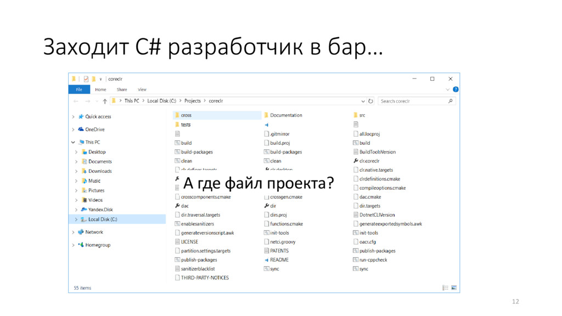
Task: Collapse This PC tree node
Action: (x=73, y=142)
